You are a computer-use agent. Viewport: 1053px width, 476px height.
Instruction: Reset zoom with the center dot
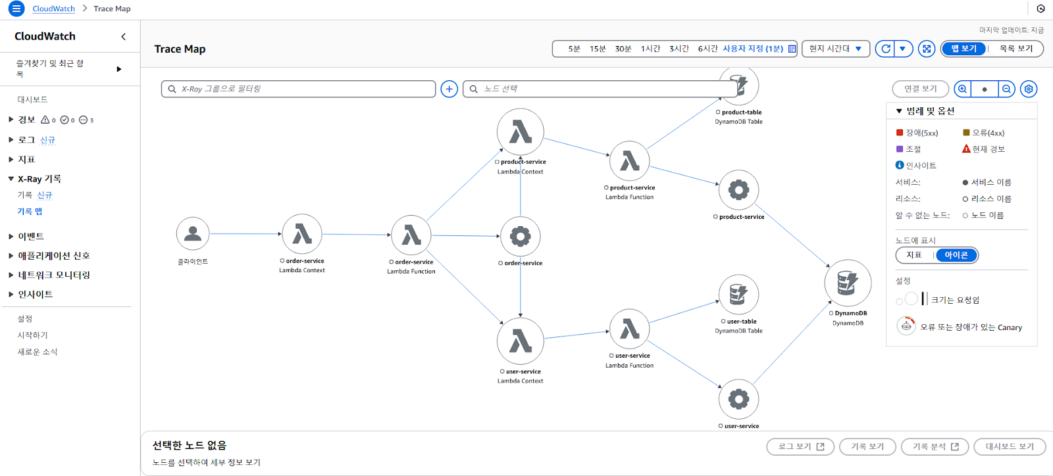click(x=985, y=89)
